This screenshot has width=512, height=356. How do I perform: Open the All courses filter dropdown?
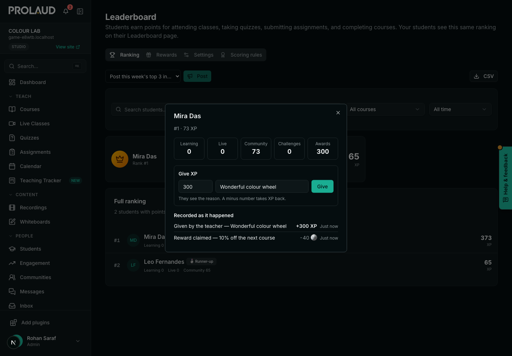tap(384, 109)
